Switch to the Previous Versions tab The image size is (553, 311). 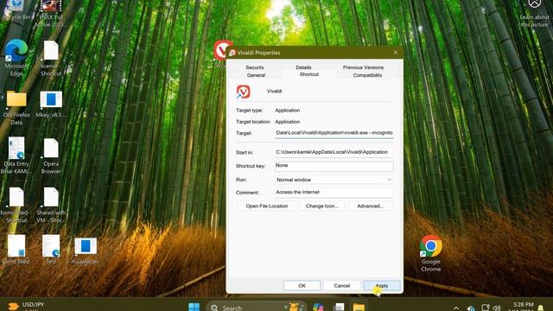click(363, 67)
